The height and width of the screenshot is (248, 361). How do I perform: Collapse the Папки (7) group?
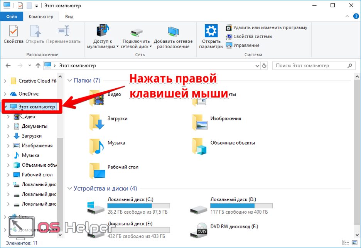70,80
